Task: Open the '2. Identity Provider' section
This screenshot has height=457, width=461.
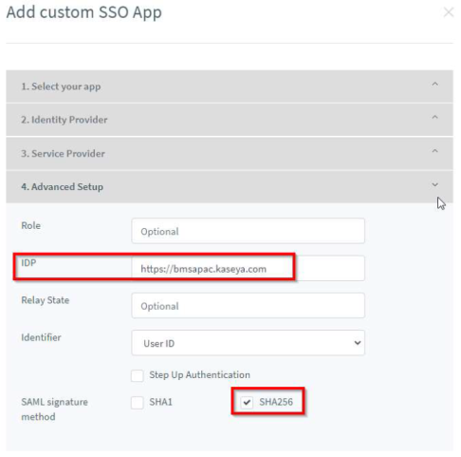Action: 230,120
